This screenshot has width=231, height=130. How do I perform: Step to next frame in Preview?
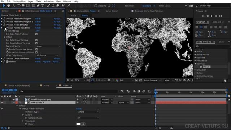(x=216, y=16)
